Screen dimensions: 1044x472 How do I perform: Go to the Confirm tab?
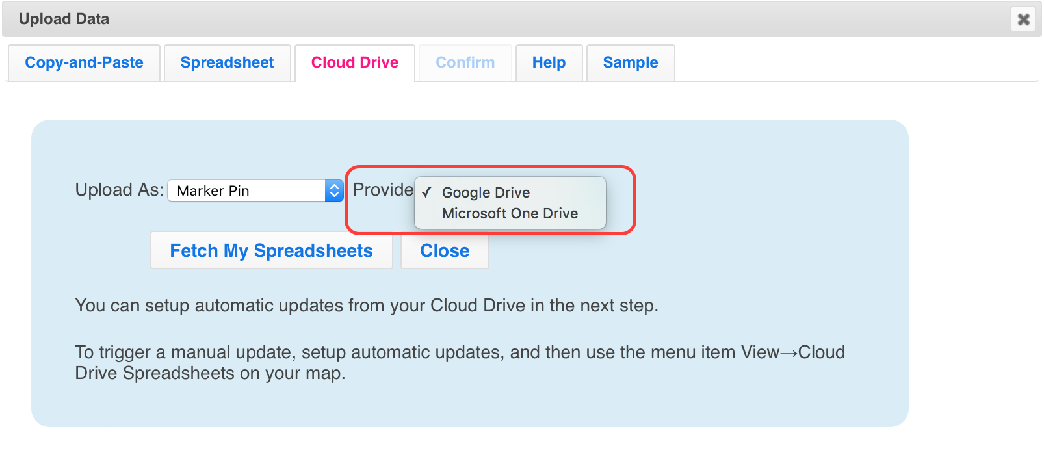coord(465,62)
